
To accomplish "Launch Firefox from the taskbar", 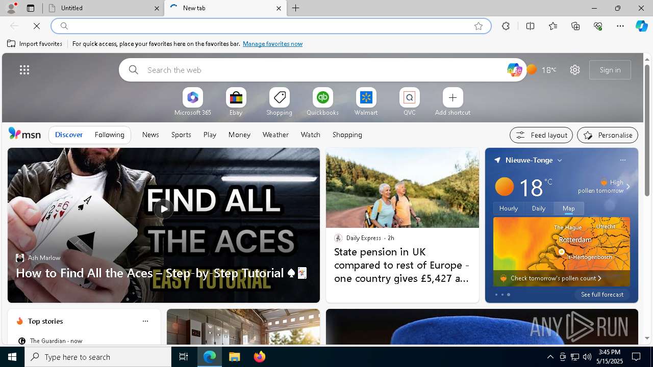I will [259, 357].
